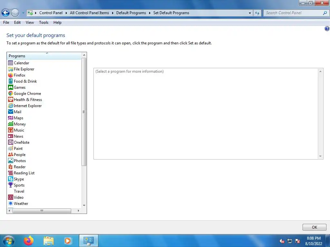Click the search magnifier icon

[325, 13]
